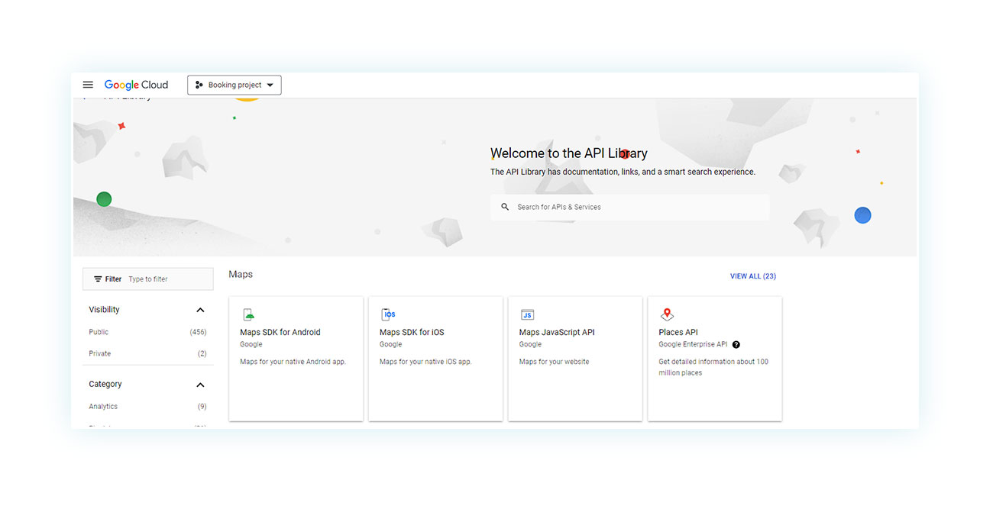This screenshot has height=509, width=993.
Task: Click the Maps JavaScript API JS icon
Action: tap(527, 314)
